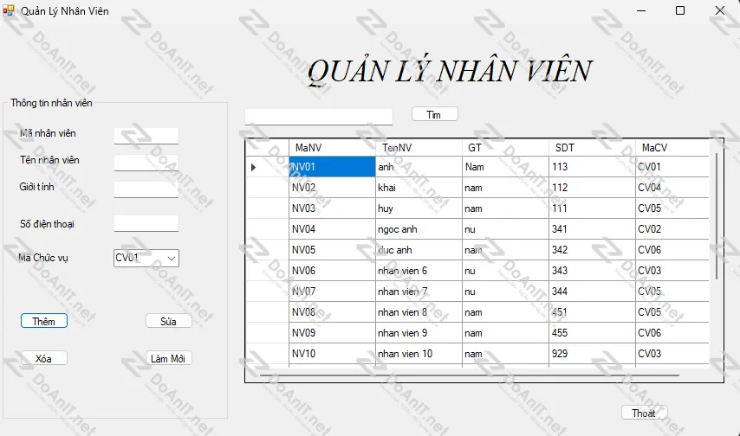Click the search text box beside Tìm

(319, 116)
